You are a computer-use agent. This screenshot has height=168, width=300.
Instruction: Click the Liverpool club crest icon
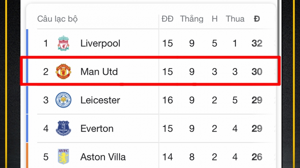coord(63,43)
